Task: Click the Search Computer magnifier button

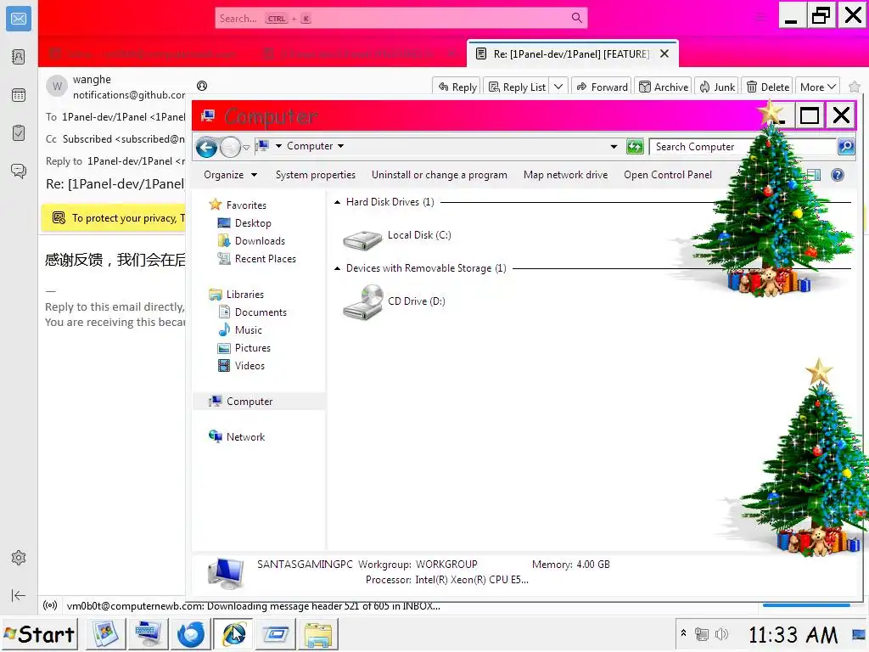Action: [845, 146]
